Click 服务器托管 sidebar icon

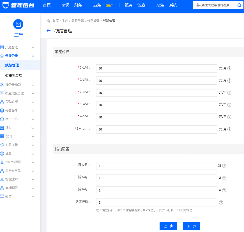(x=2, y=85)
